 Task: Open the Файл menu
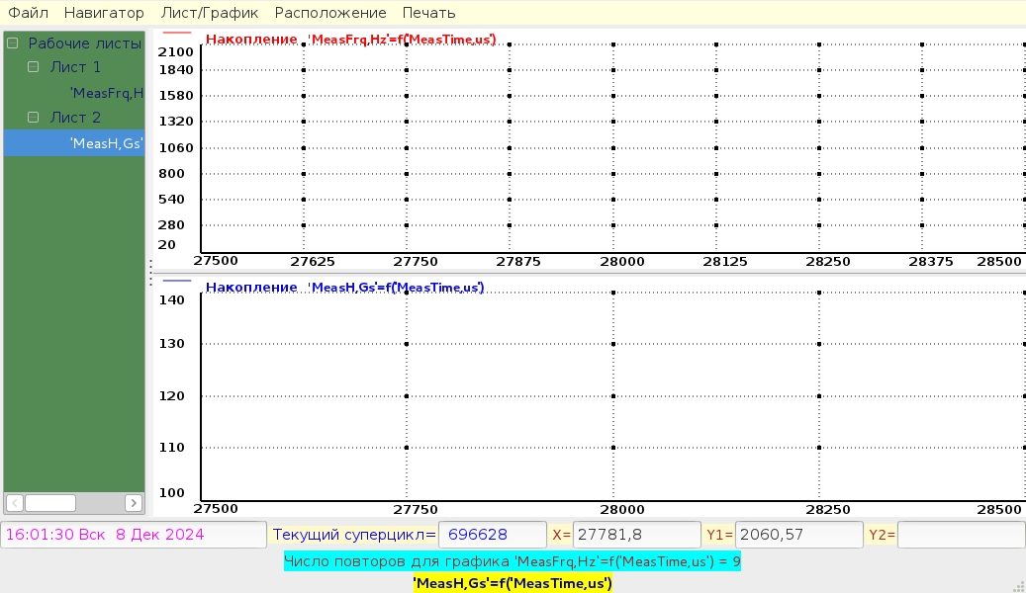[x=28, y=13]
